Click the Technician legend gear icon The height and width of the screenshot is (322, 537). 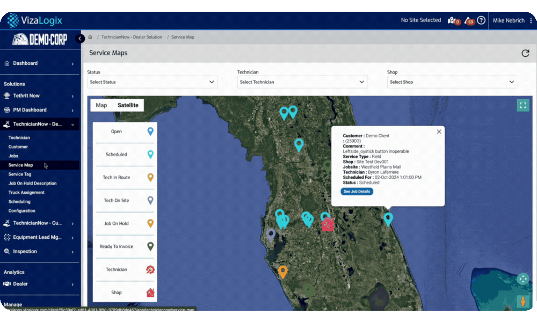click(150, 269)
